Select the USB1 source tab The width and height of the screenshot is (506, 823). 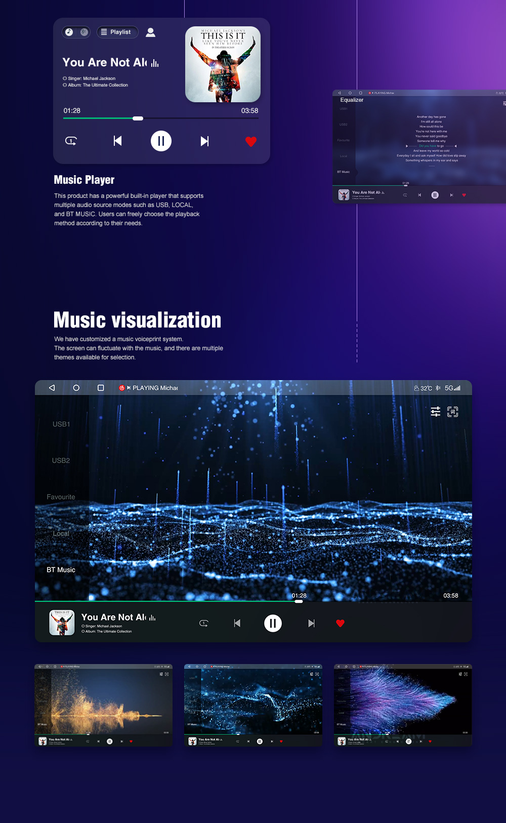pos(61,424)
